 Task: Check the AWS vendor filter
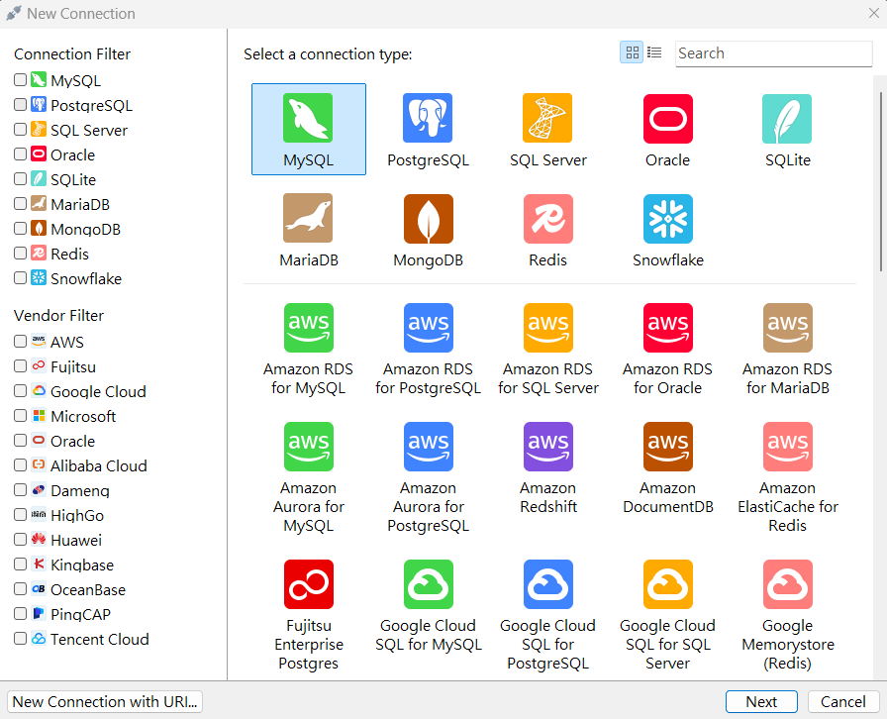pos(21,341)
